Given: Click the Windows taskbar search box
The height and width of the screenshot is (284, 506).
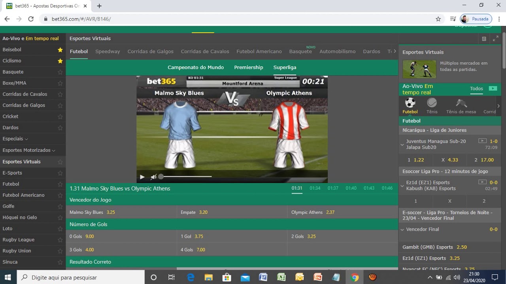Looking at the screenshot, I should pyautogui.click(x=81, y=277).
